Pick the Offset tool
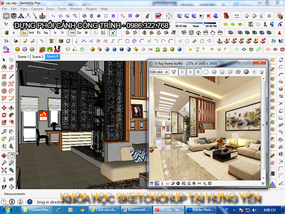 11,122
